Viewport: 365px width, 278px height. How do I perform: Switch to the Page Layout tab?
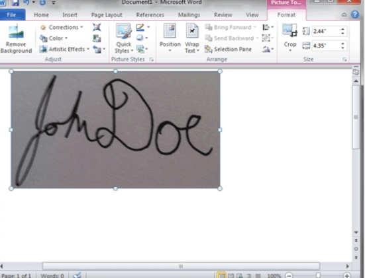tap(107, 15)
